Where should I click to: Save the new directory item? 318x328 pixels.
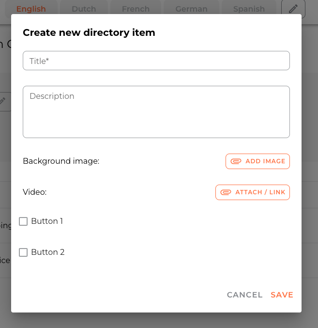pos(282,295)
